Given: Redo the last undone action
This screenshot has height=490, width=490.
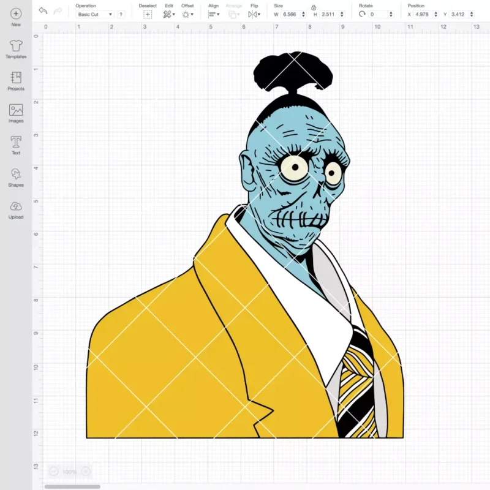Looking at the screenshot, I should pyautogui.click(x=58, y=11).
